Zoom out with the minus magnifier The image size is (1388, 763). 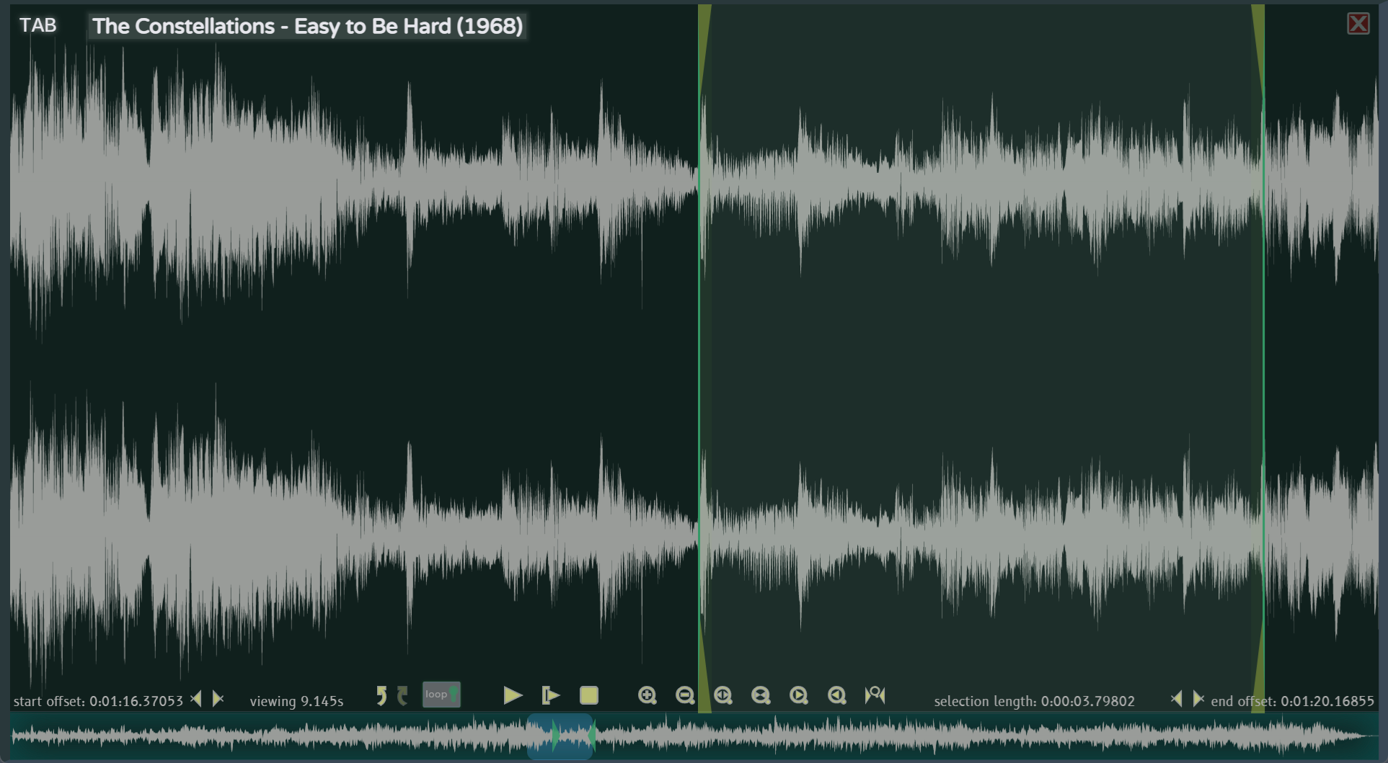point(685,695)
